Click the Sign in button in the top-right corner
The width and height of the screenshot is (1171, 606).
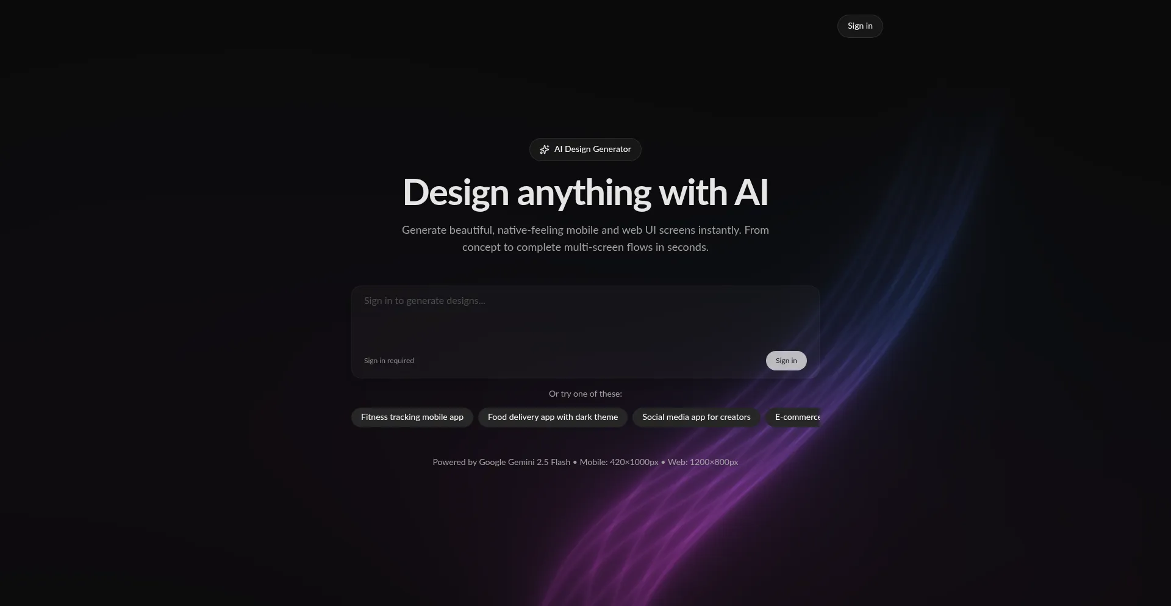point(860,26)
